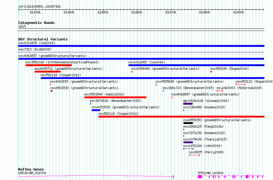Open the nsv9935 (Perry2008) label

click(x=206, y=152)
